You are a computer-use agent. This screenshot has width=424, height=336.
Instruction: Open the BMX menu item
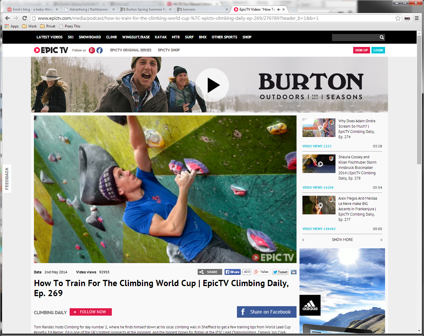click(203, 37)
